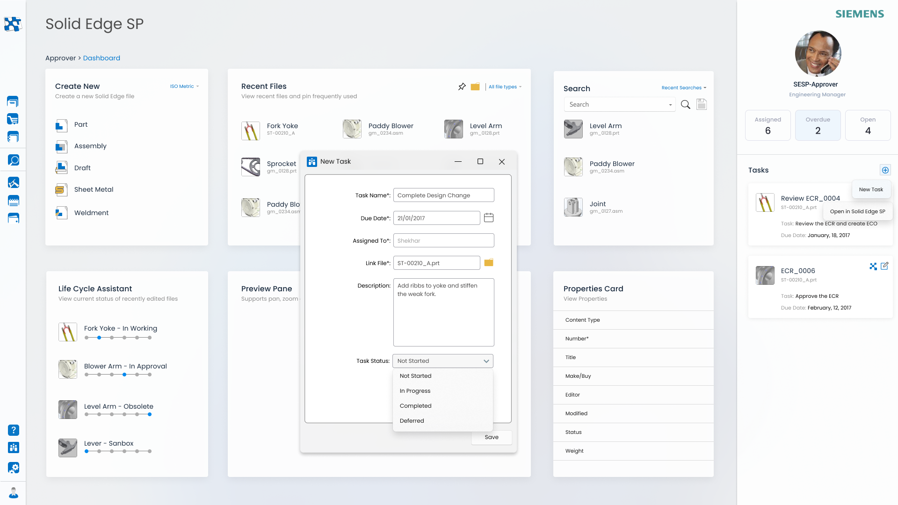Viewport: 898px width, 505px height.
Task: Click the tasks people icon in the left sidebar
Action: coord(14,447)
